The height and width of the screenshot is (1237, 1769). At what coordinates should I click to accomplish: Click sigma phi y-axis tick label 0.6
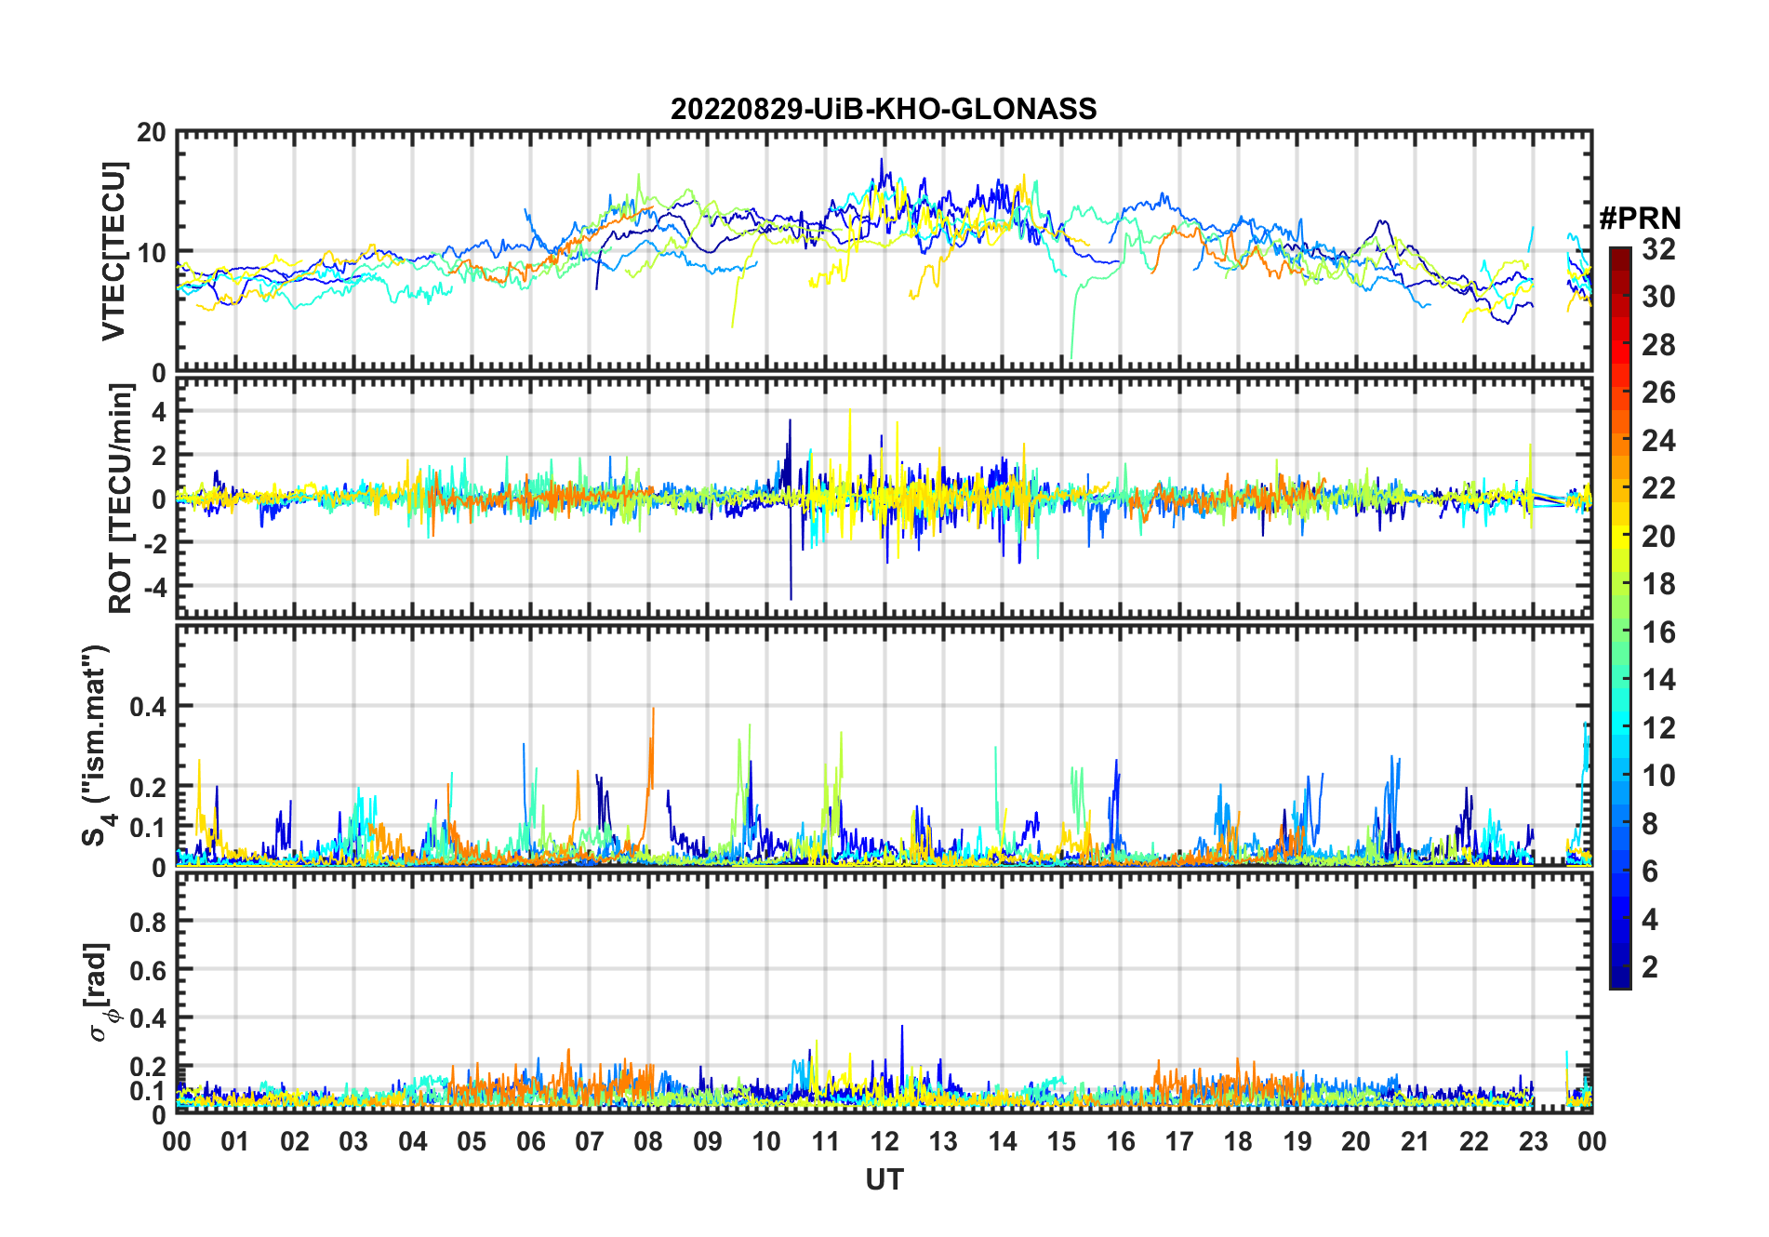149,971
